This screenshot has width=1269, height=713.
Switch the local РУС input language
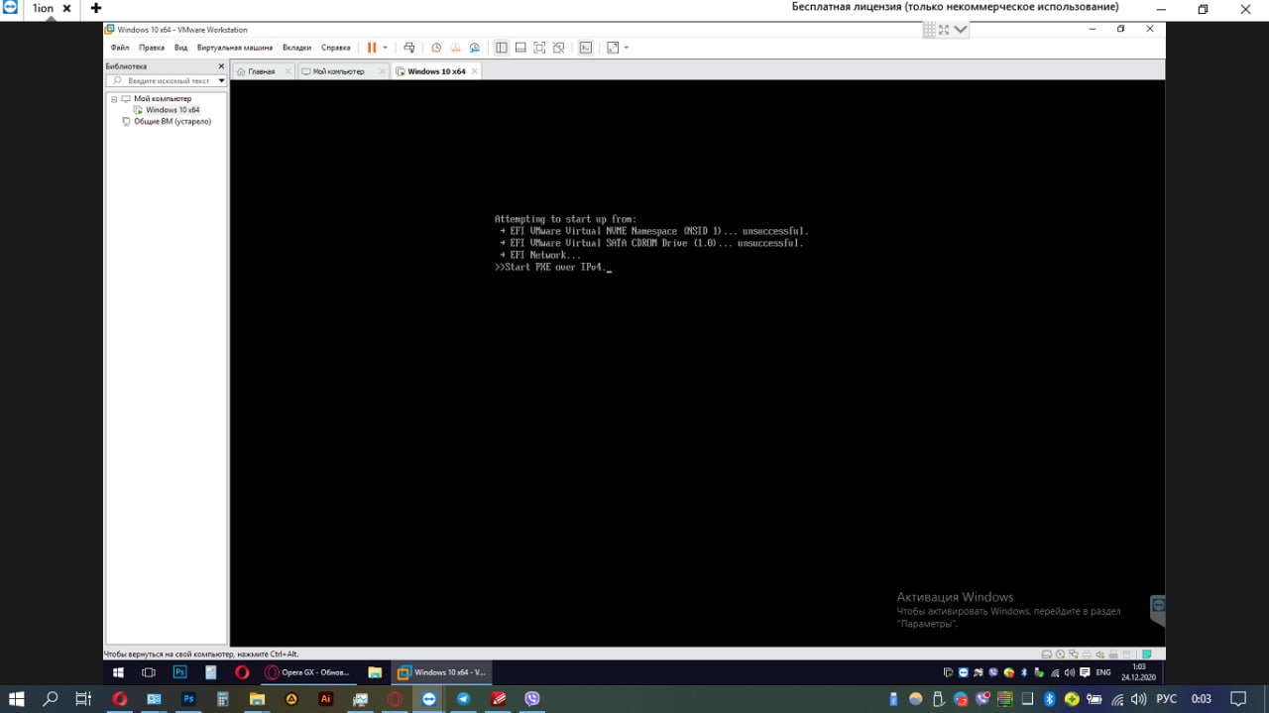click(1166, 699)
